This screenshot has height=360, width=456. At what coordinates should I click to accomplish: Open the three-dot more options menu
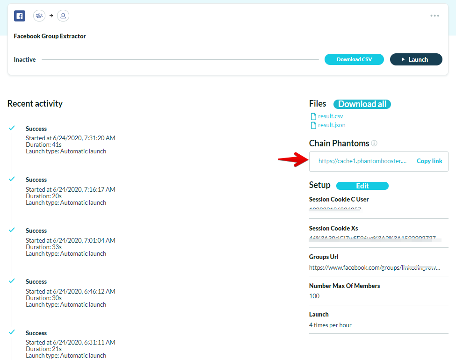[x=435, y=16]
